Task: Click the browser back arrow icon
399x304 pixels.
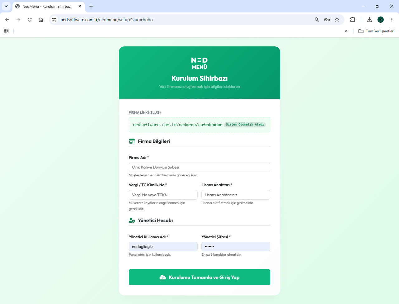Action: [x=7, y=20]
